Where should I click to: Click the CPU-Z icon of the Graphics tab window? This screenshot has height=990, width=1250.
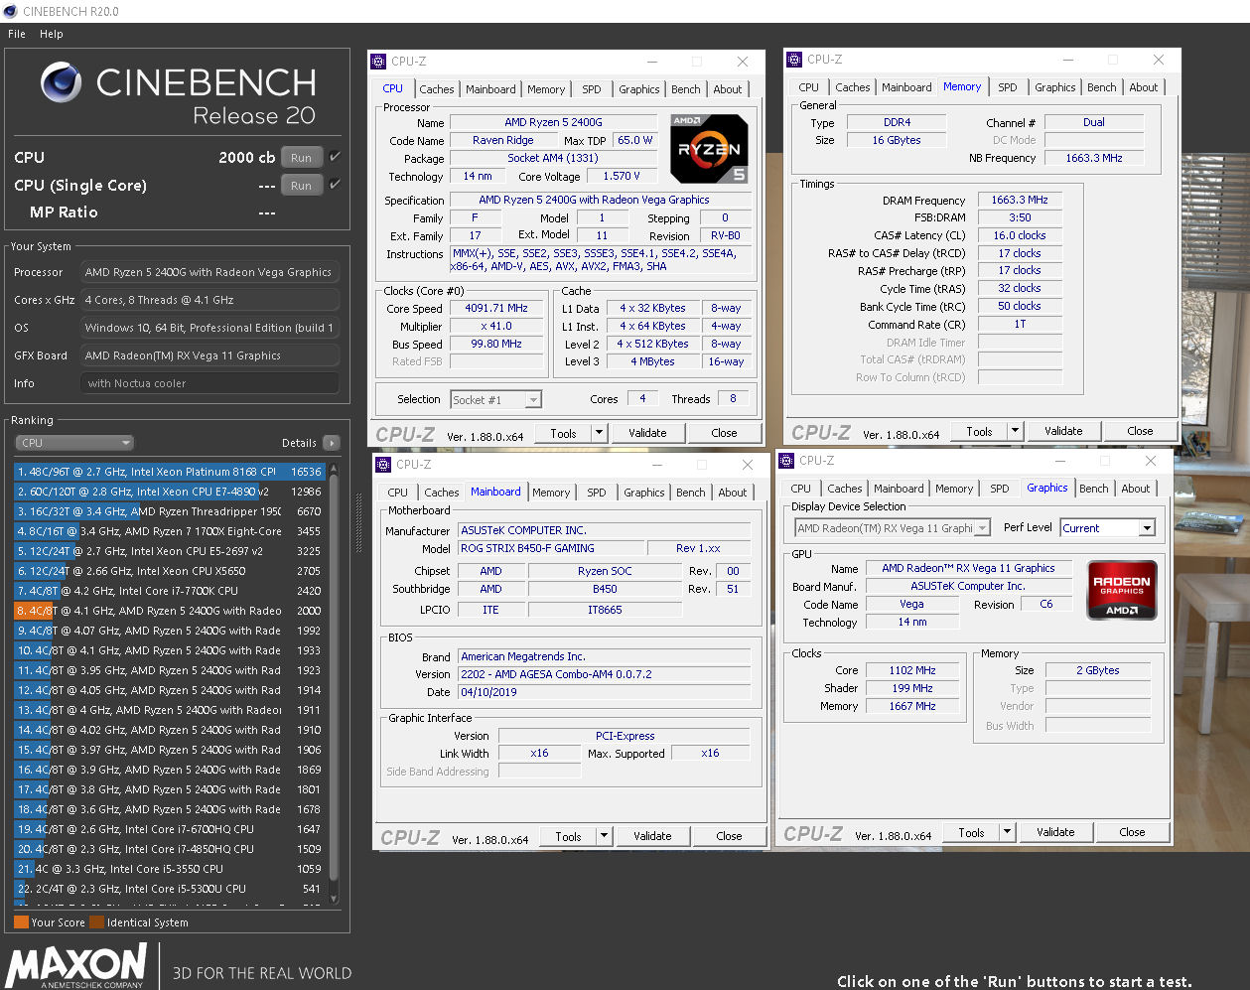point(786,461)
